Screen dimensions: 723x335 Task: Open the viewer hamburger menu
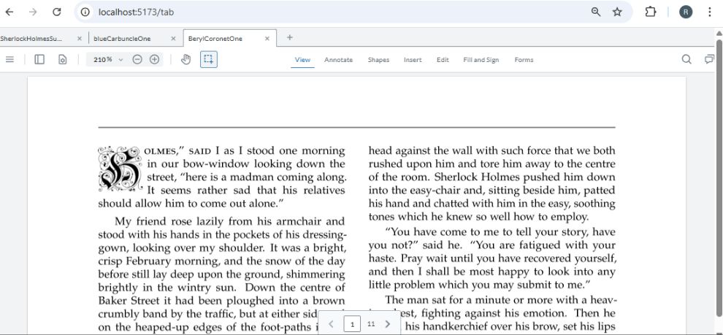9,59
